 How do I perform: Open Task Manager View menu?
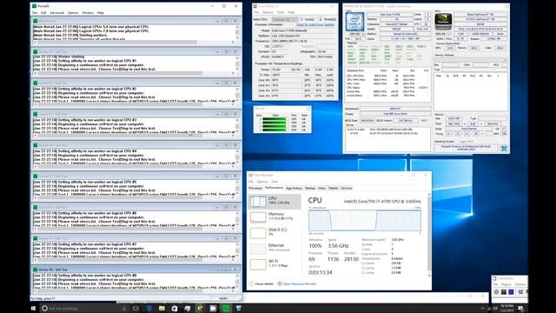(275, 182)
